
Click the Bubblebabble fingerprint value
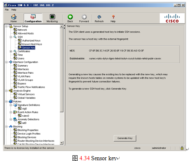(125, 58)
